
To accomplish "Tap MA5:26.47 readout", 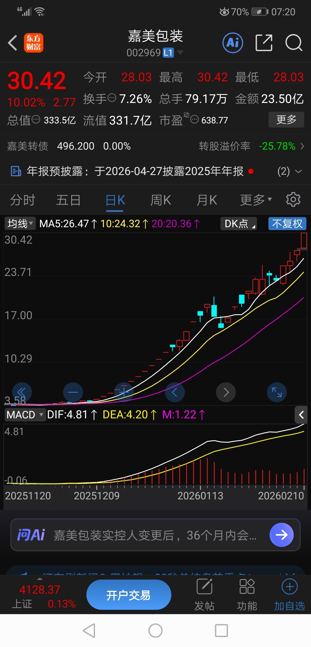I will pyautogui.click(x=68, y=223).
